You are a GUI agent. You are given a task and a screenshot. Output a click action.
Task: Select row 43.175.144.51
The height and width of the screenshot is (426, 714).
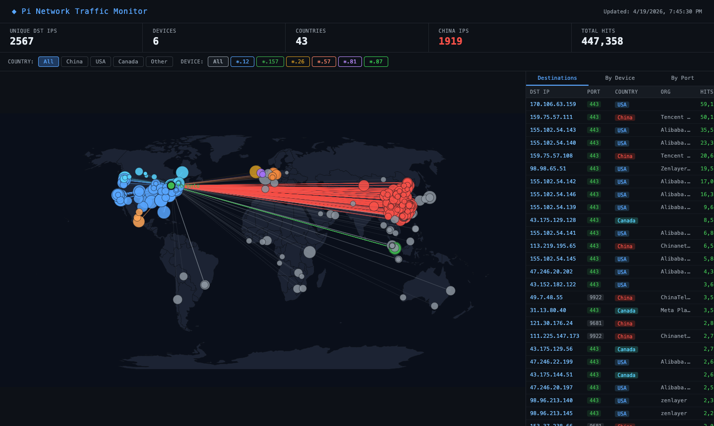(620, 375)
